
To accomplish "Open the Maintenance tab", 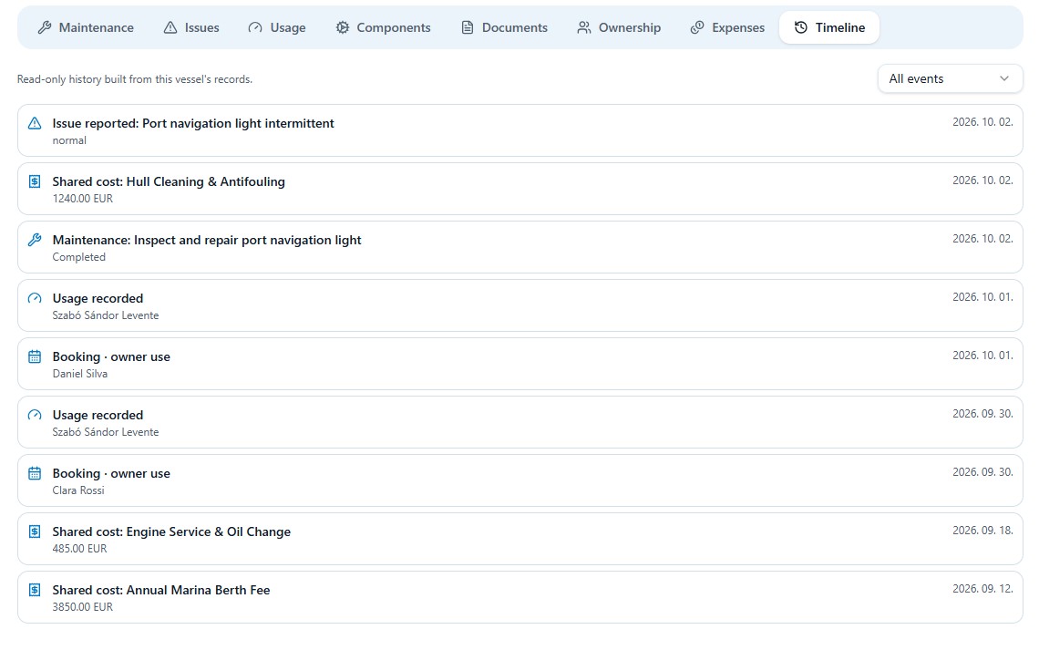I will coord(86,27).
